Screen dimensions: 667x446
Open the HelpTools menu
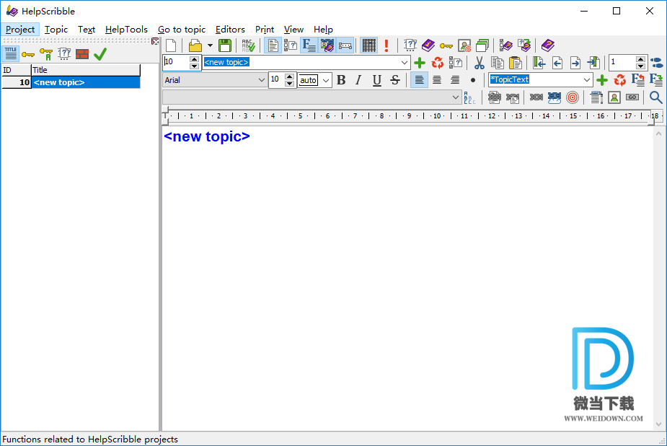pos(126,30)
